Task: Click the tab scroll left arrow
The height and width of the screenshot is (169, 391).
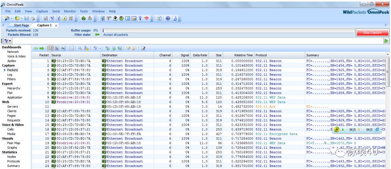Action: (3, 25)
